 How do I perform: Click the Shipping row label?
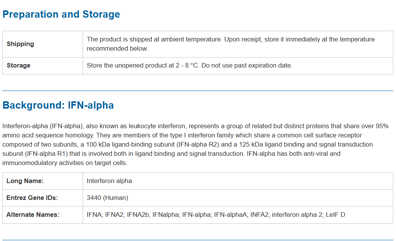click(x=20, y=44)
